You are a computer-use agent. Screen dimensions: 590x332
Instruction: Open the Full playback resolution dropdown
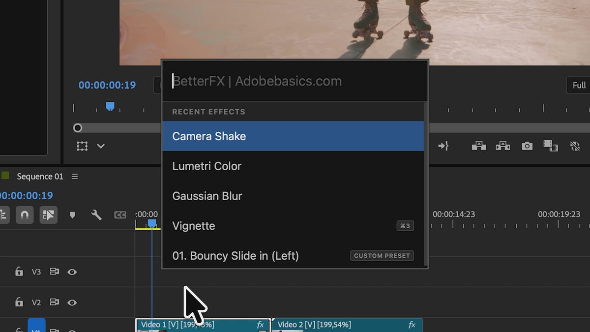579,85
